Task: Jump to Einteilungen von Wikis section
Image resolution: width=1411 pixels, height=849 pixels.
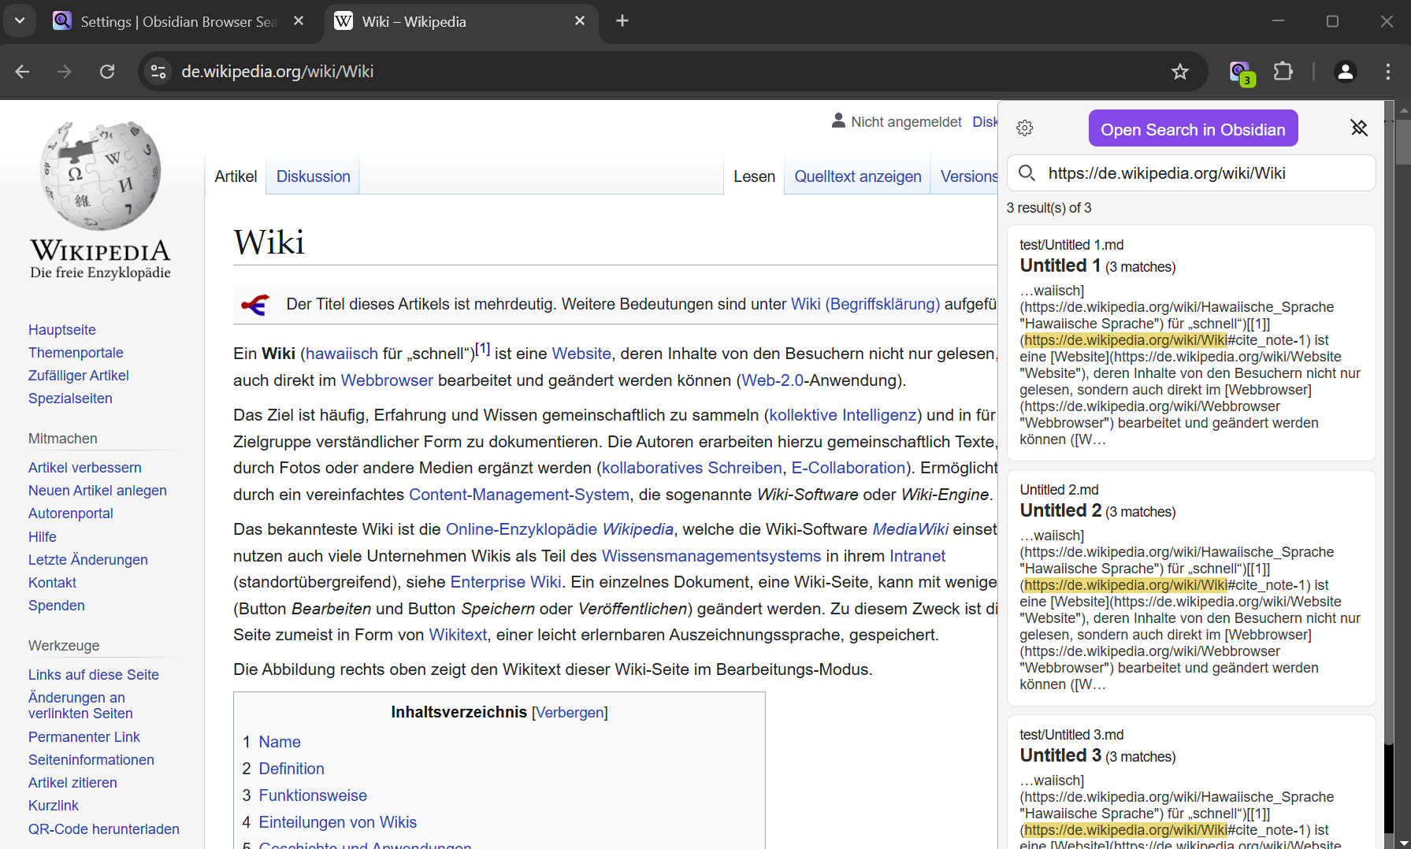Action: point(338,822)
